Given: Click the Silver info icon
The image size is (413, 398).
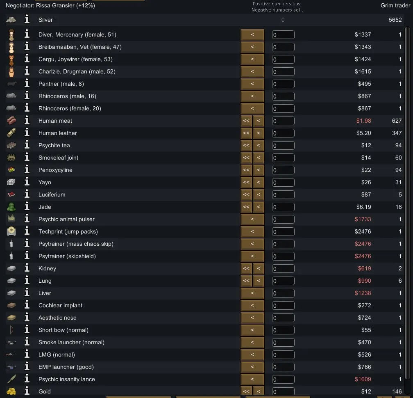Looking at the screenshot, I should click(27, 20).
